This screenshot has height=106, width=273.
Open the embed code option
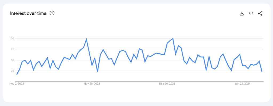click(x=251, y=13)
